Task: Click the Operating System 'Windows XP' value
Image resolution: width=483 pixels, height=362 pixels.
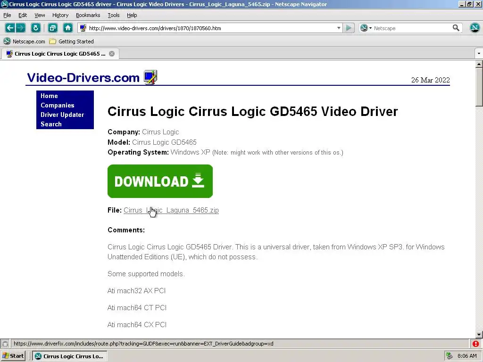Action: tap(190, 152)
